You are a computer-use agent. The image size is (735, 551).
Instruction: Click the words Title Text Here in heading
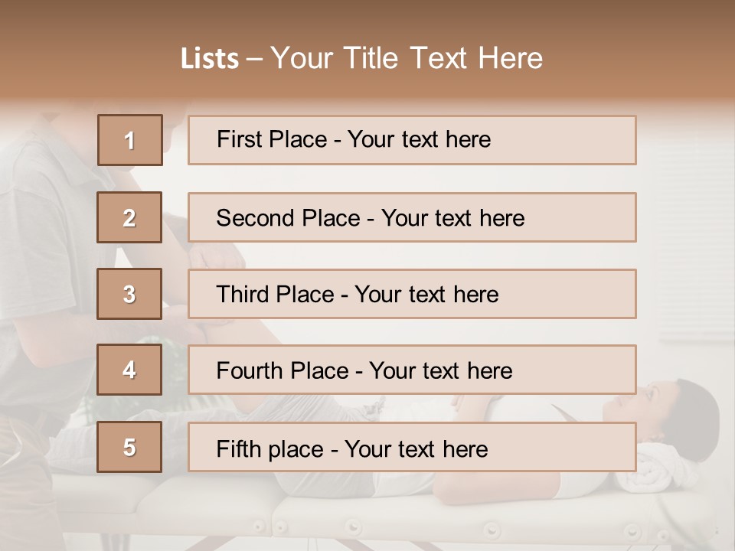pos(443,58)
